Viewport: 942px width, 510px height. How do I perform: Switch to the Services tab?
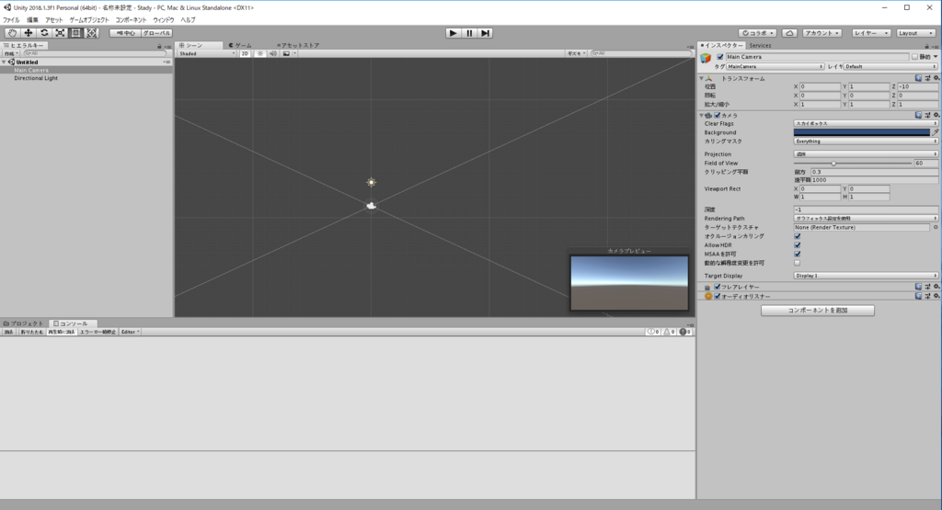(x=760, y=46)
